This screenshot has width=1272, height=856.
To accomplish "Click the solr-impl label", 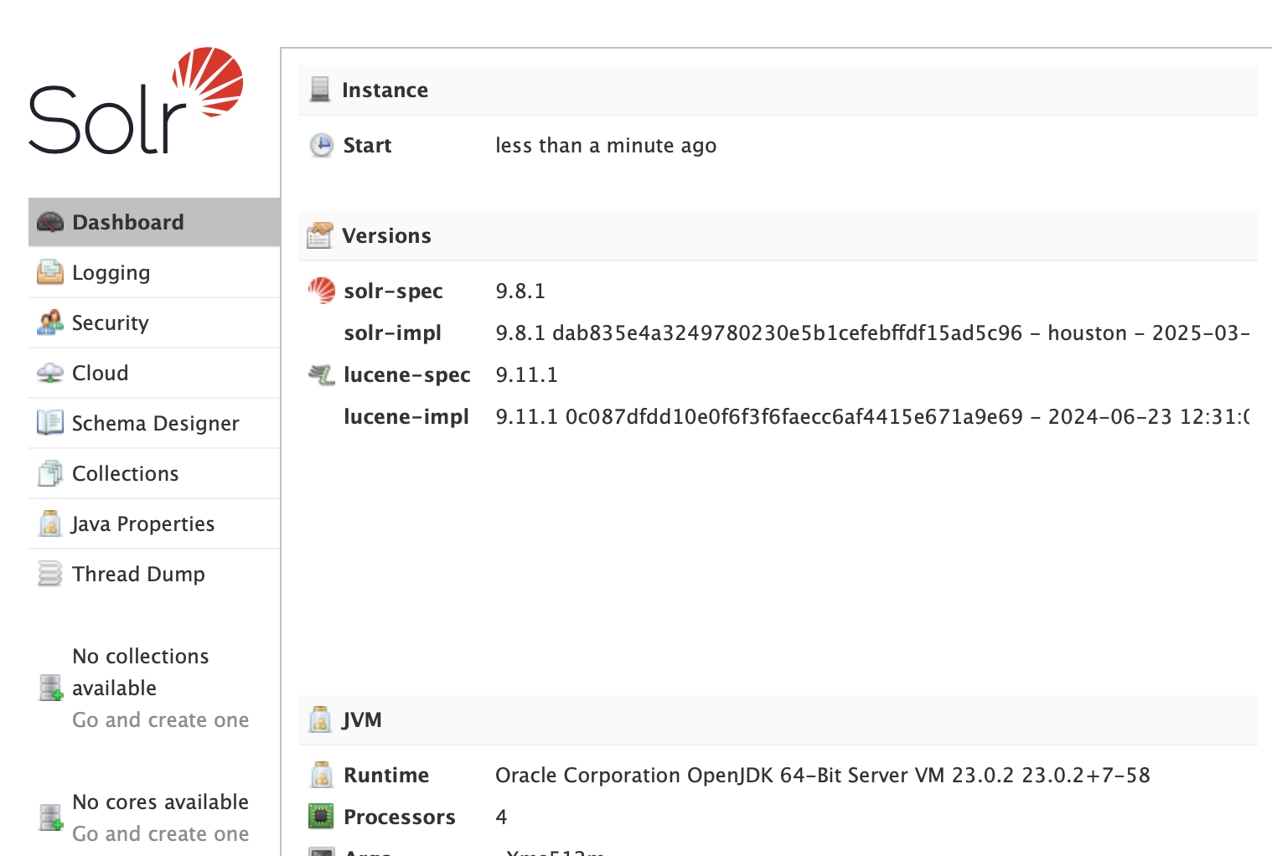I will (392, 333).
